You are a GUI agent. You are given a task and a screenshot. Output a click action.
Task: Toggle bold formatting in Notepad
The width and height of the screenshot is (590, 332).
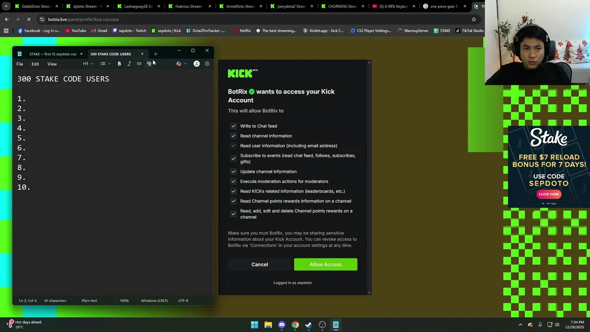[x=119, y=64]
